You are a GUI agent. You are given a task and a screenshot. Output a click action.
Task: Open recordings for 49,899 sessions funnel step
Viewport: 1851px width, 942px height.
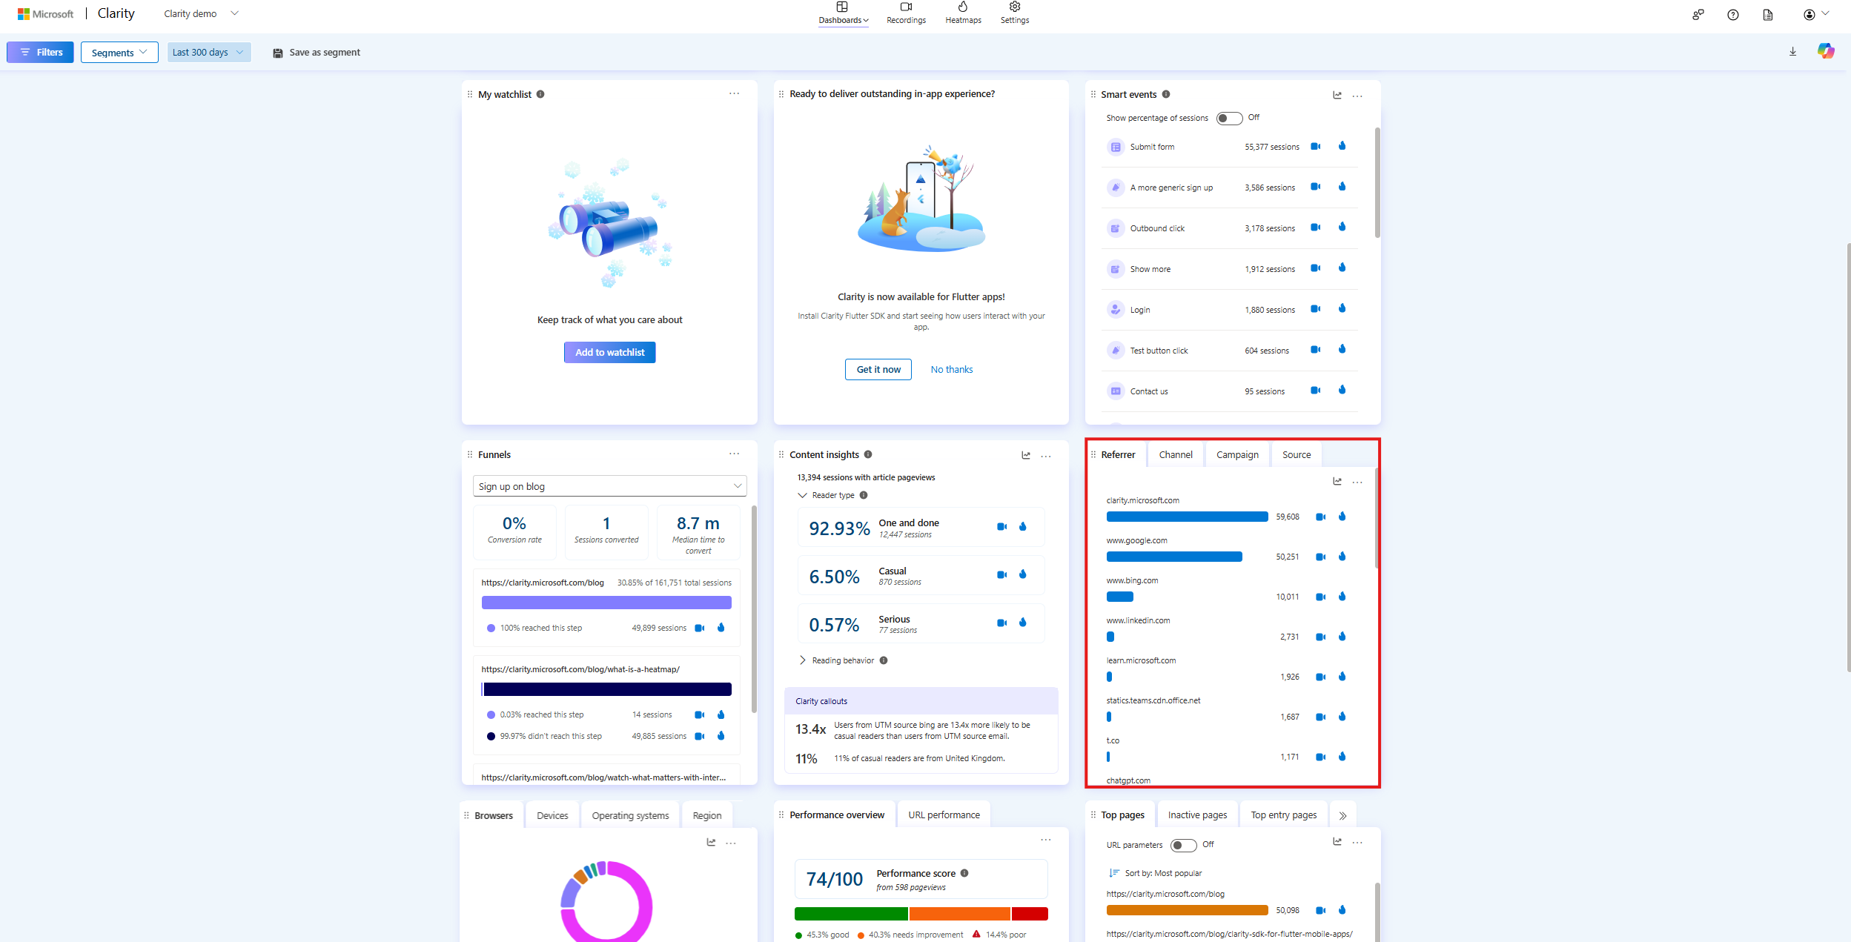699,628
